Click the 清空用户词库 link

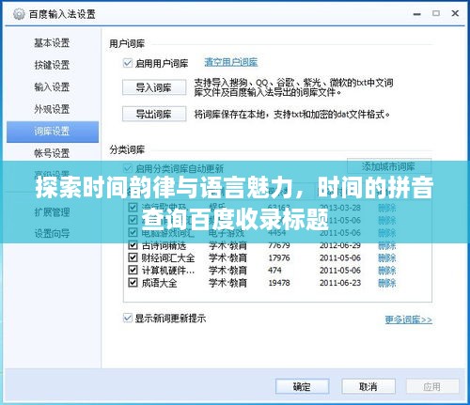pos(231,62)
